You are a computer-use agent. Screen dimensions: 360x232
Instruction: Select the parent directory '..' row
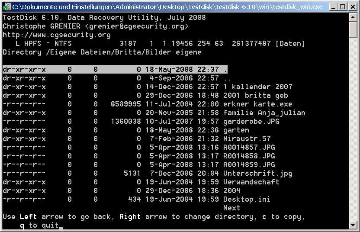[x=117, y=78]
